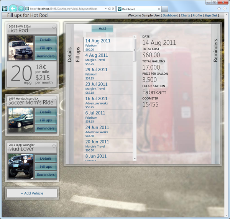The height and width of the screenshot is (219, 230).
Task: Click the price per gallon value 3.500
Action: pyautogui.click(x=149, y=80)
